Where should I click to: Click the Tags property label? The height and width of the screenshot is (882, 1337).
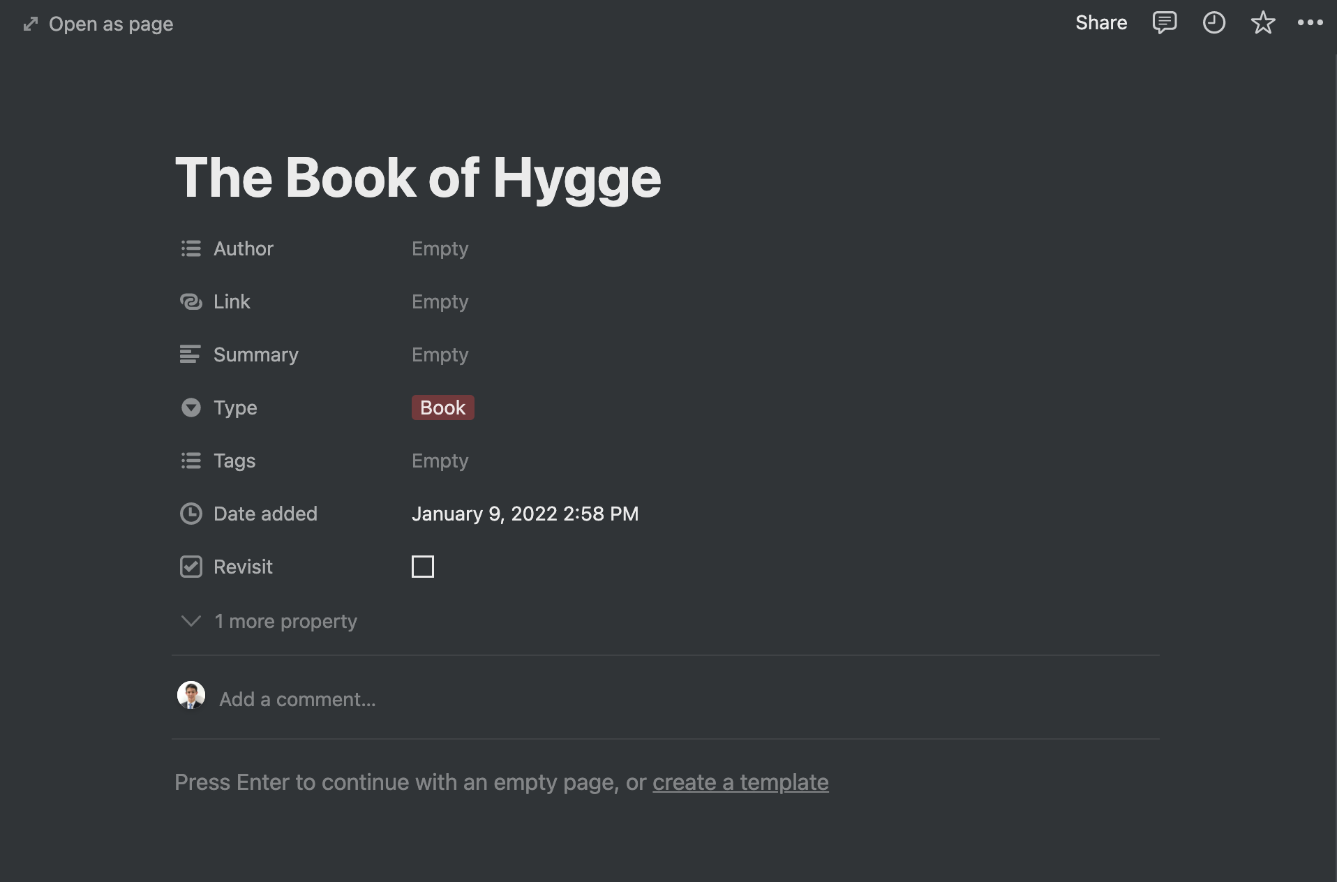coord(234,461)
